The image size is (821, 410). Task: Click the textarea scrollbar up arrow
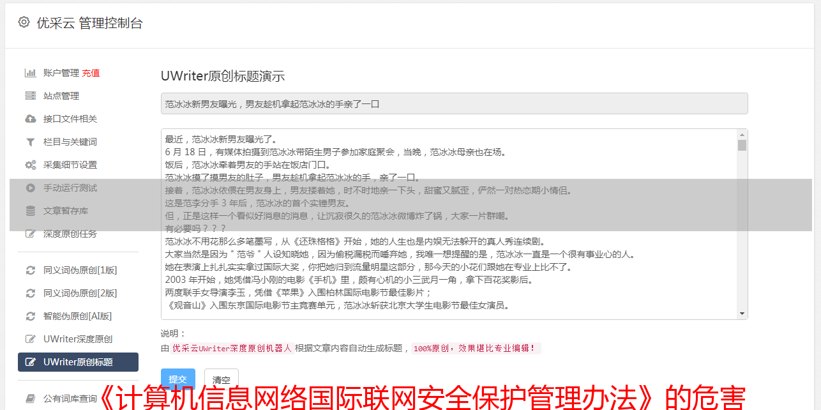point(742,135)
